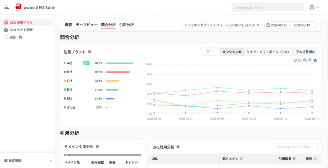Select the メンション率 metric button
The image size is (328, 168).
pyautogui.click(x=232, y=52)
